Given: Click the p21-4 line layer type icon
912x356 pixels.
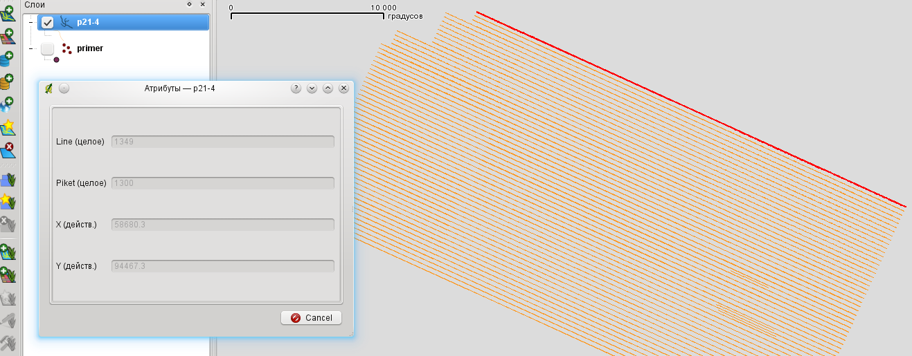Looking at the screenshot, I should (66, 22).
